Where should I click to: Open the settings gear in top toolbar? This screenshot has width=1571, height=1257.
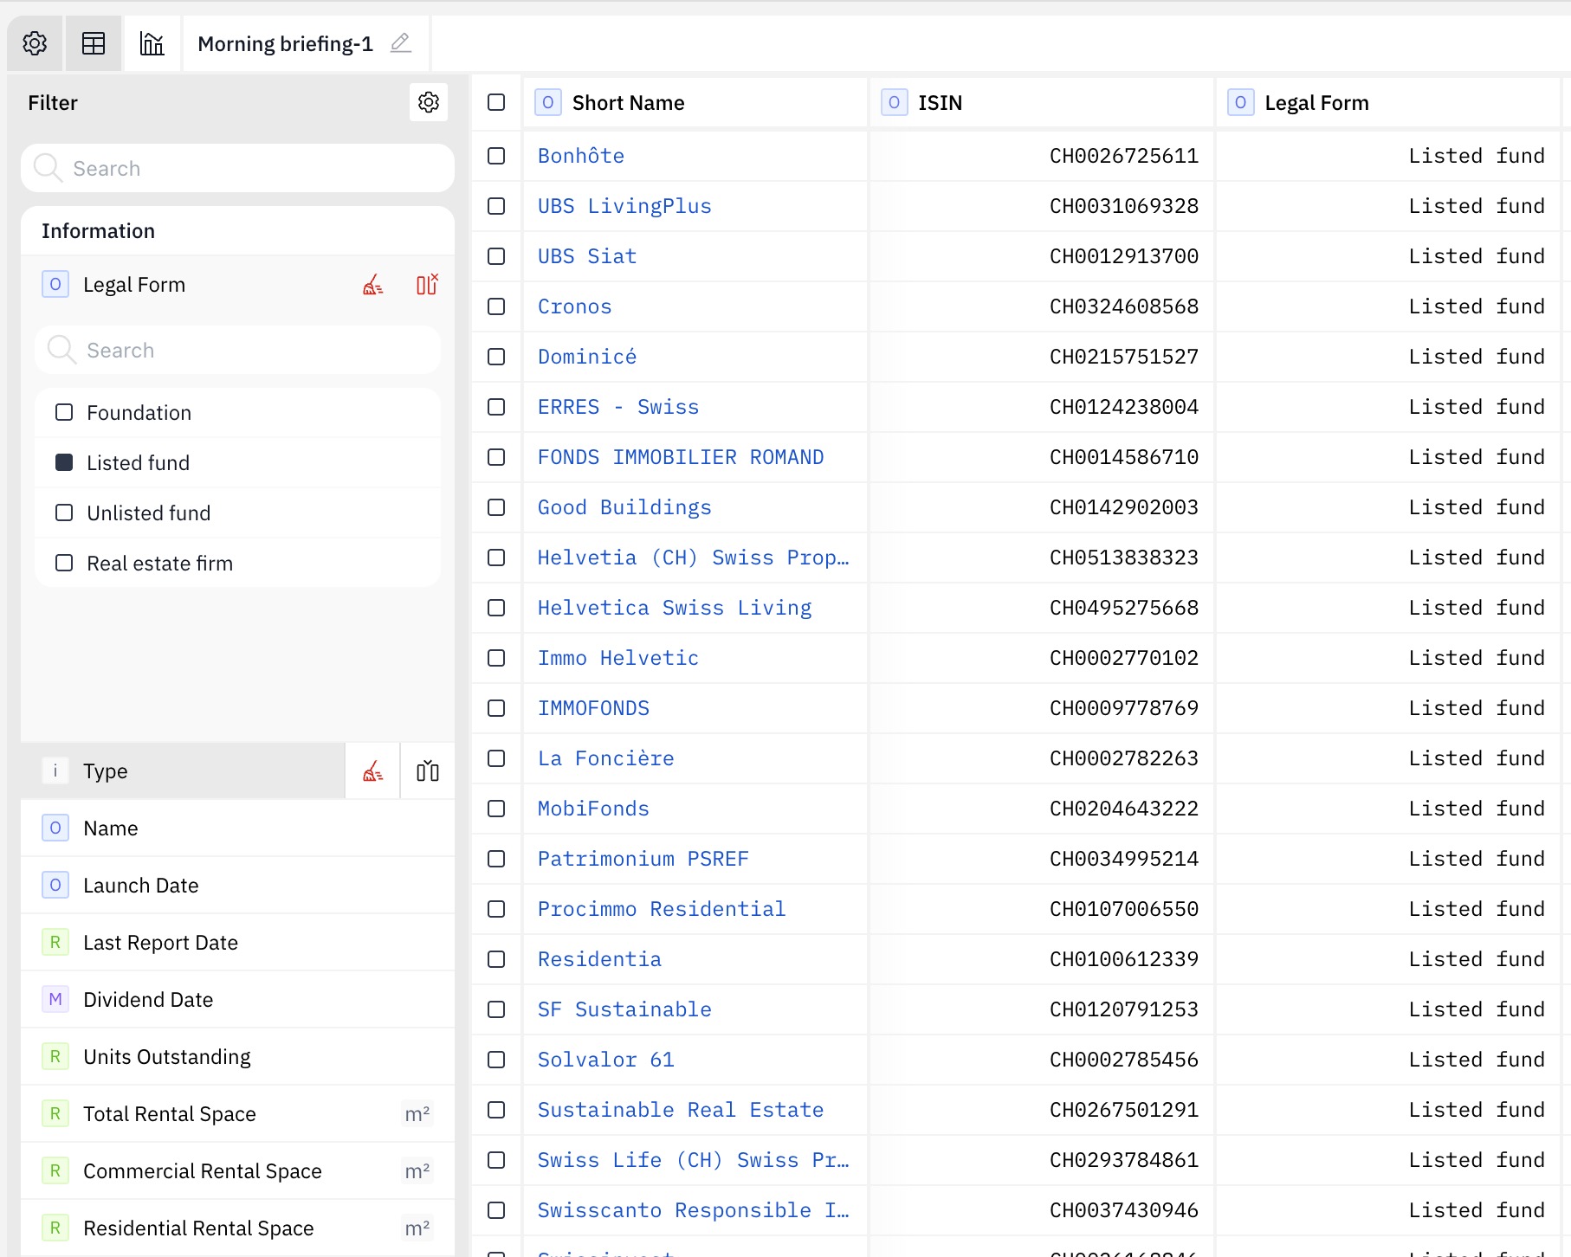pos(35,43)
